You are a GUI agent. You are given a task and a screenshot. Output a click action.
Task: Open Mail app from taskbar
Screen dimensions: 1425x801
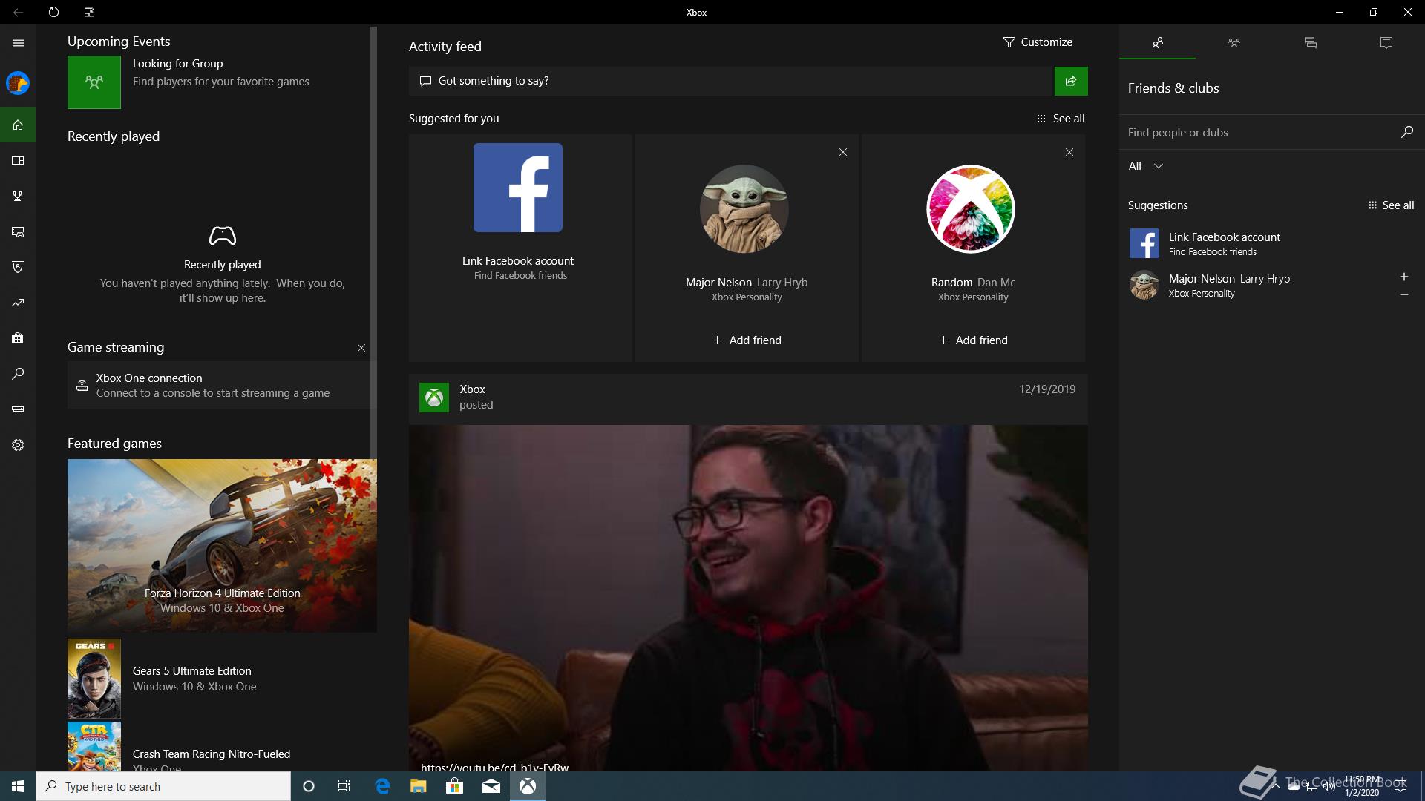(x=491, y=786)
